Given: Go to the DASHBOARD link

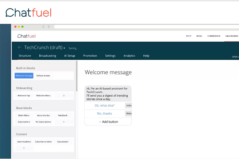Looking at the screenshot, I should coord(232,36).
